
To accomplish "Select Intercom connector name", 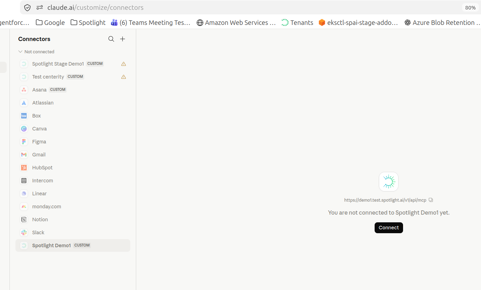I will [42, 181].
